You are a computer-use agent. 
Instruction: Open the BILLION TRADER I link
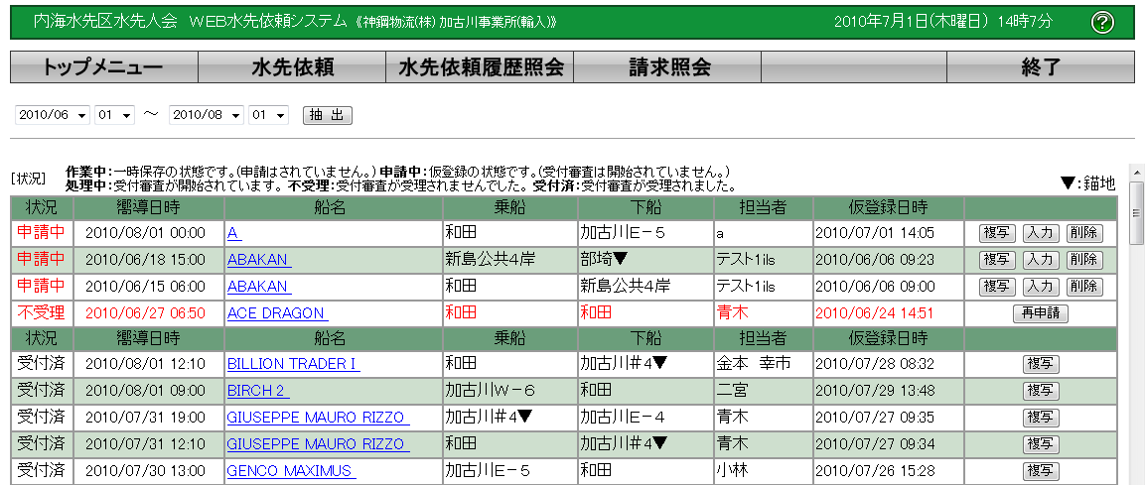tap(292, 364)
